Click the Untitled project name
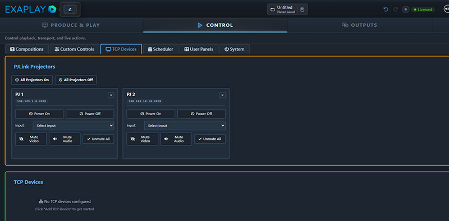 point(285,7)
